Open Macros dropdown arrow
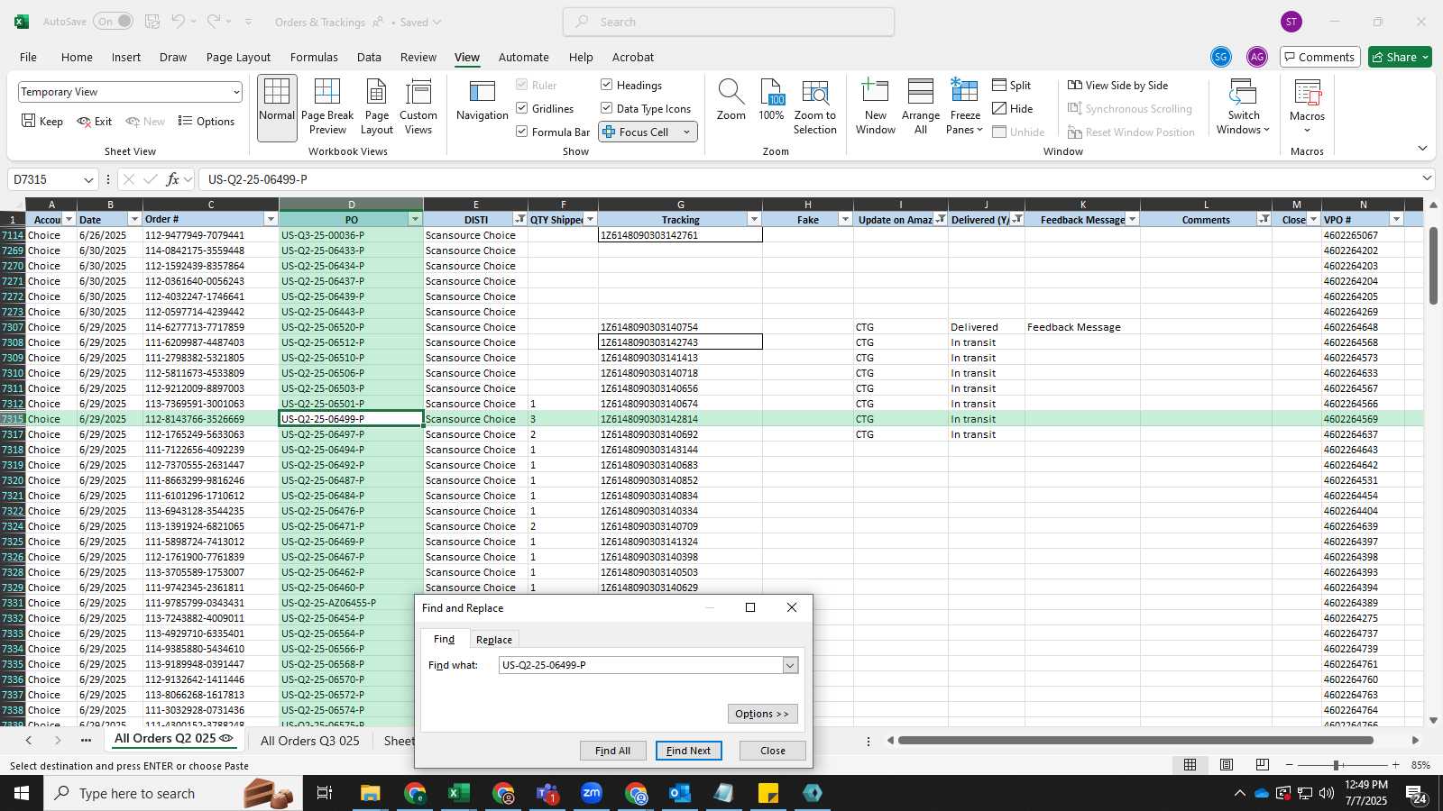Image resolution: width=1443 pixels, height=811 pixels. point(1307,130)
